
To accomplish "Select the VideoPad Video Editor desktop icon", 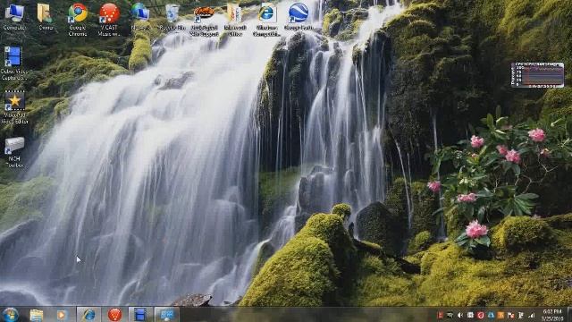I will click(14, 107).
